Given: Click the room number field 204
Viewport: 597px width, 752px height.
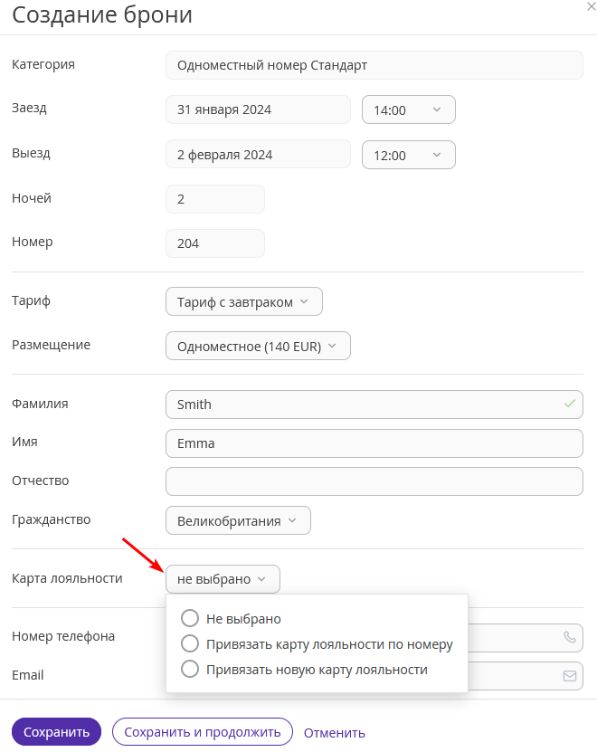Looking at the screenshot, I should [x=215, y=243].
